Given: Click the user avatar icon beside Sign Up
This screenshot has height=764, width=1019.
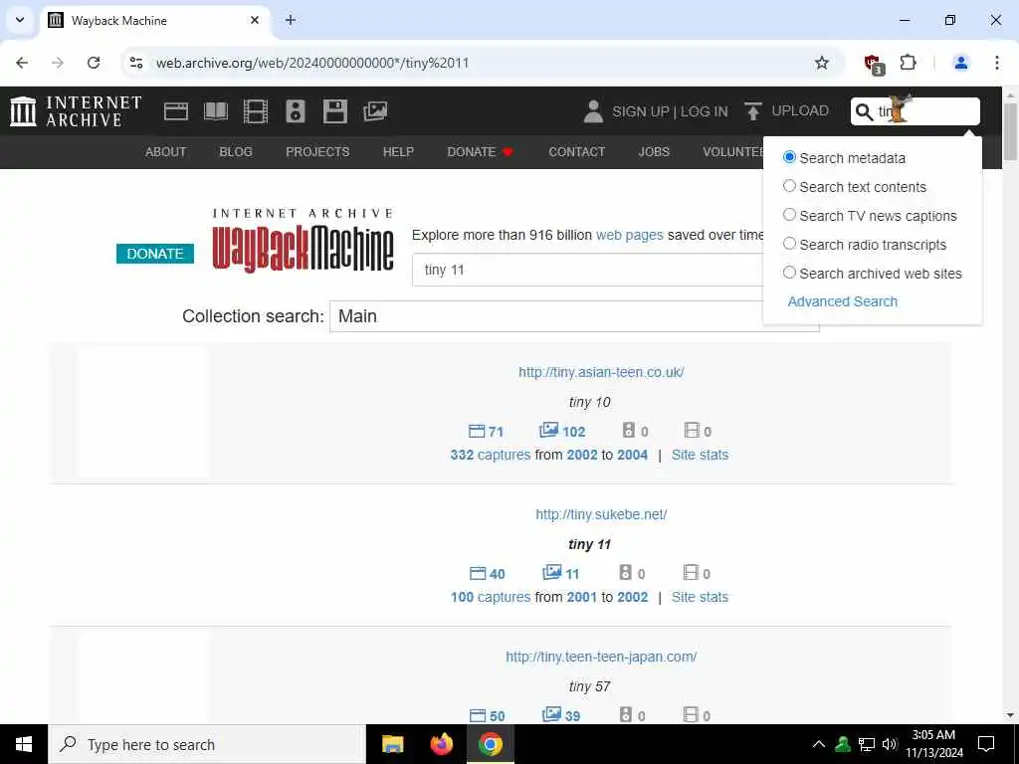Looking at the screenshot, I should pyautogui.click(x=593, y=111).
